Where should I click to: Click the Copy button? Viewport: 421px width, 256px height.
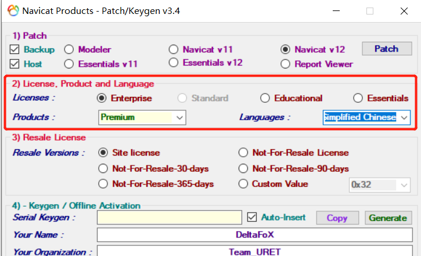[337, 218]
